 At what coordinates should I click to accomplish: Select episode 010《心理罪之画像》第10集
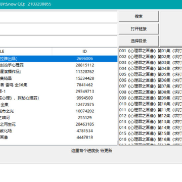pos(151,104)
